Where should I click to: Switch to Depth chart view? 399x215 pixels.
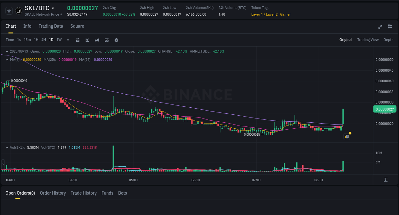pos(388,40)
